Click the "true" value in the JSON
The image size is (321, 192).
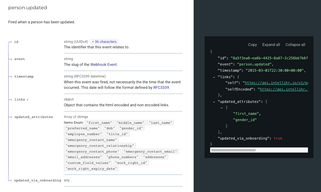click(x=278, y=138)
